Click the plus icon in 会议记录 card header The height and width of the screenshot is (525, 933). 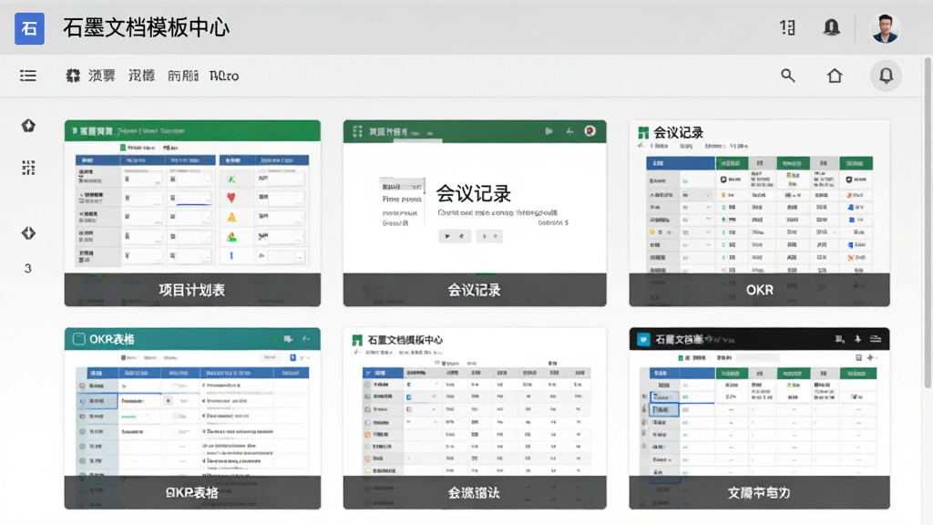coord(569,131)
